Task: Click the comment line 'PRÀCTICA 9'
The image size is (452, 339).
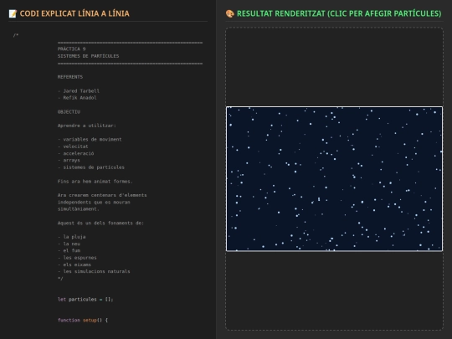Action: click(x=71, y=49)
